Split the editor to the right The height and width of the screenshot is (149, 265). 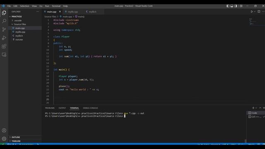(259, 12)
